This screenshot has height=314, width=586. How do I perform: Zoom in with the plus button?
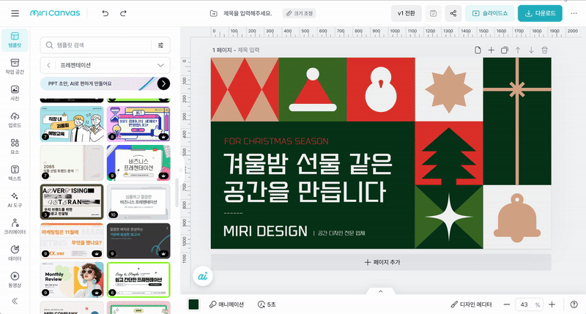point(552,304)
